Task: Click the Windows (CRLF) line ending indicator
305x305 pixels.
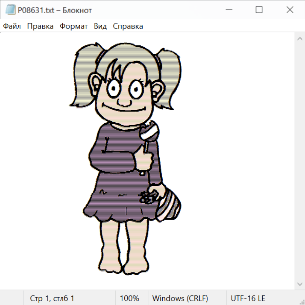Action: pos(180,299)
